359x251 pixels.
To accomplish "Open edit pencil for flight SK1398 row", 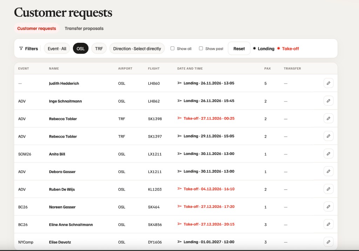I will pyautogui.click(x=328, y=118).
